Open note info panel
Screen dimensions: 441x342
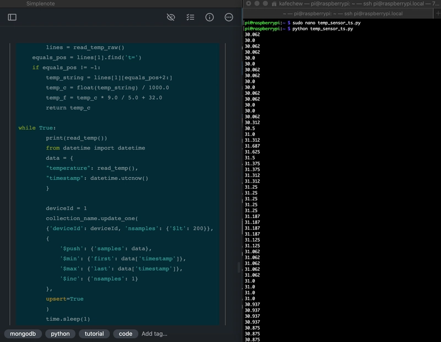coord(209,17)
